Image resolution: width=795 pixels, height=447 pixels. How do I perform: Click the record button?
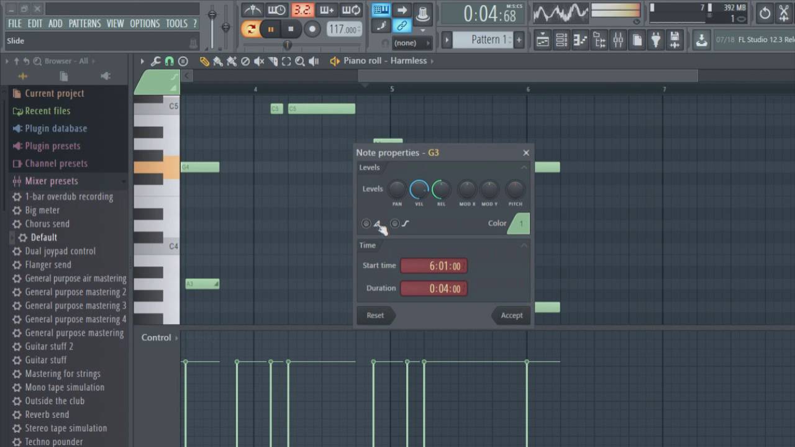[312, 29]
